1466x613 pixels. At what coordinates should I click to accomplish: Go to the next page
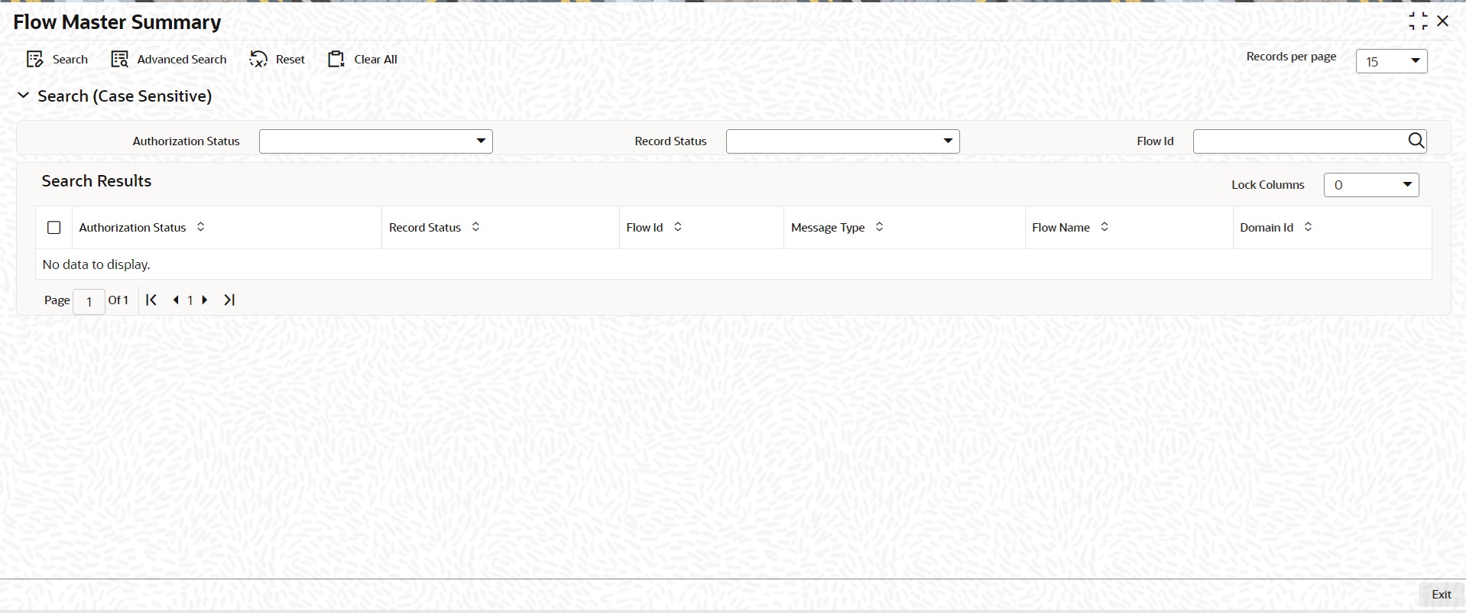coord(205,300)
